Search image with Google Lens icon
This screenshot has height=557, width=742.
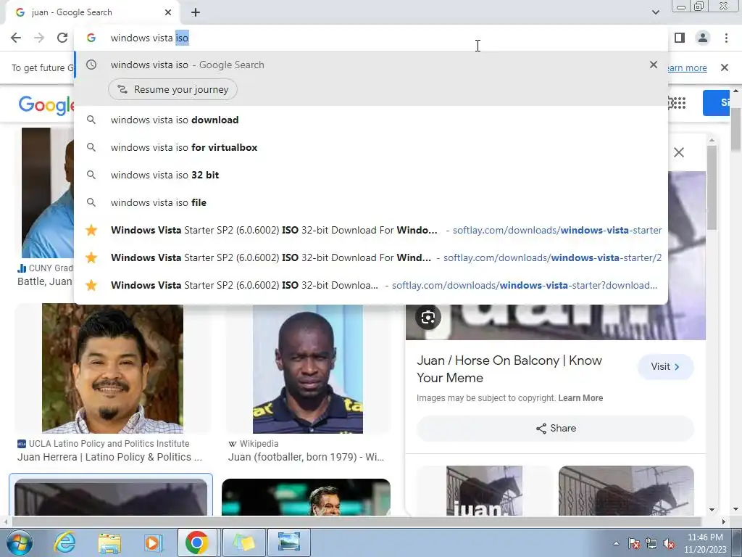pos(428,317)
